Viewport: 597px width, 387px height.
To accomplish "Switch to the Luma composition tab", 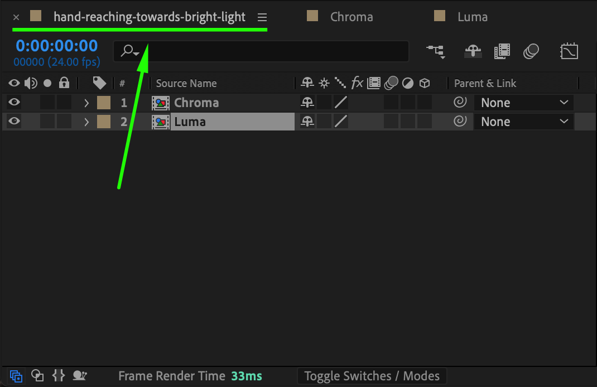I will point(472,17).
